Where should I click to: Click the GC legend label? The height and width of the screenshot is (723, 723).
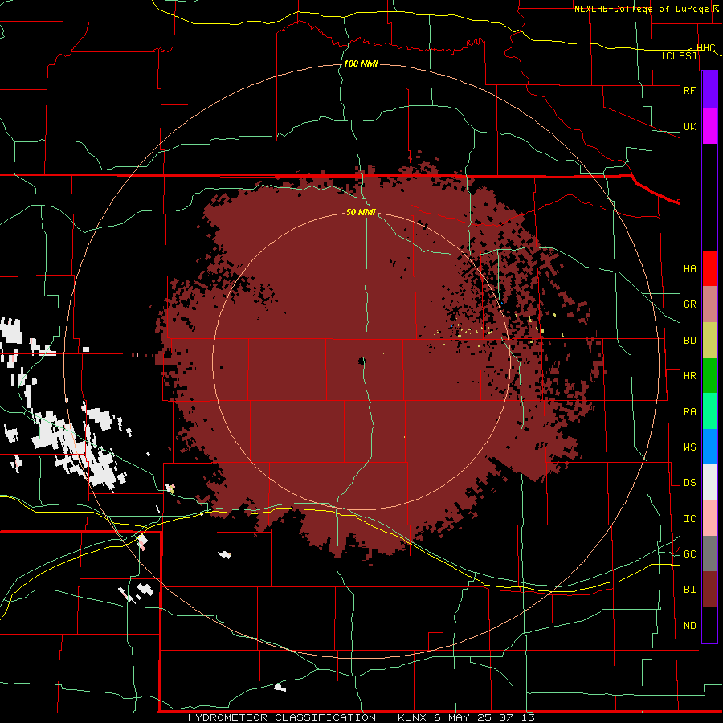[689, 553]
